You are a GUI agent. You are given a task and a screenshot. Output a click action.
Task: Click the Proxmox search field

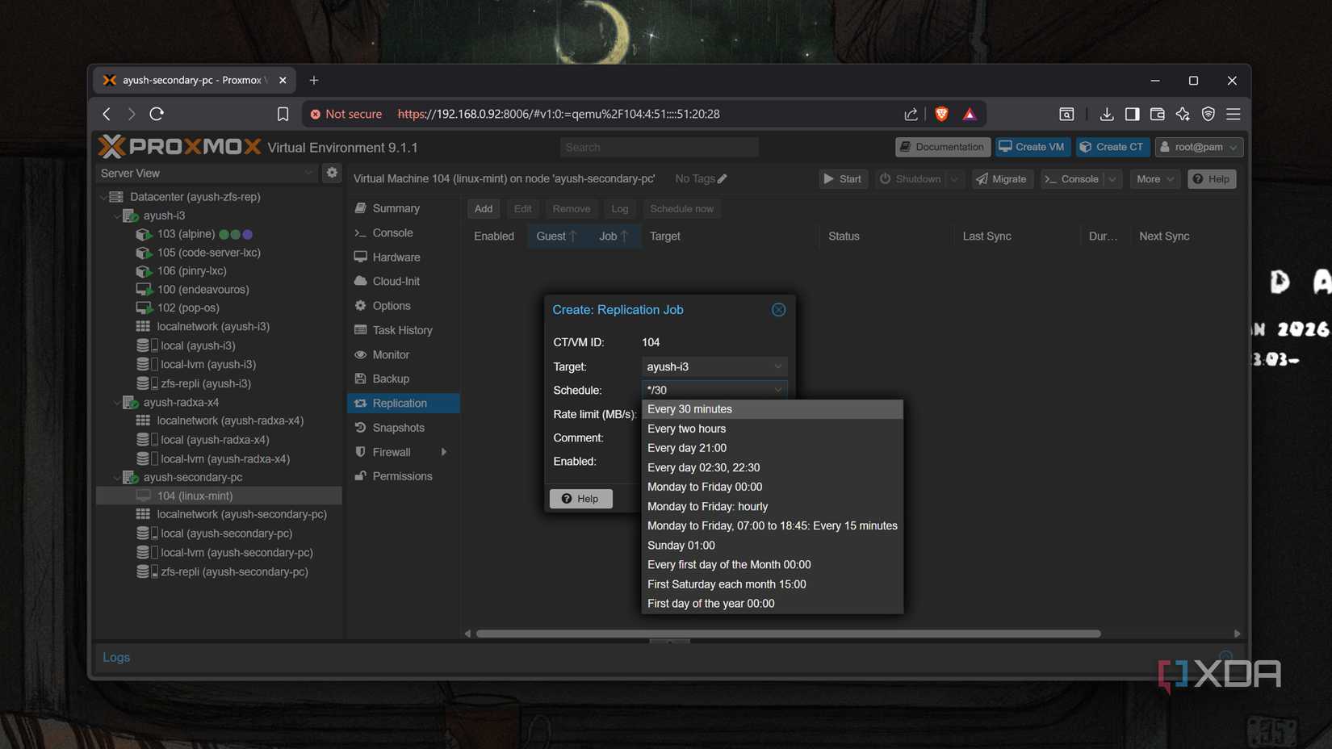[659, 147]
